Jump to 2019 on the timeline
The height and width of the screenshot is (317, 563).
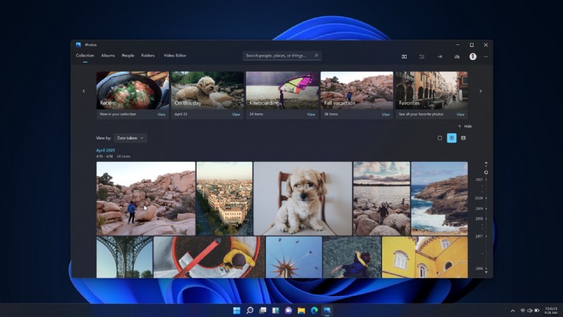point(479,209)
